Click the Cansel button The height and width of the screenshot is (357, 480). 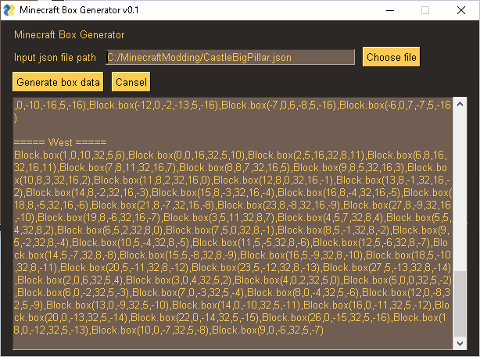pyautogui.click(x=131, y=82)
